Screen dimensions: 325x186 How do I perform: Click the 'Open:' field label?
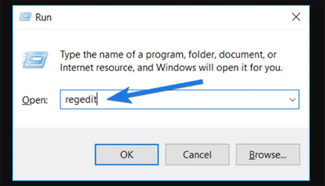tap(35, 100)
